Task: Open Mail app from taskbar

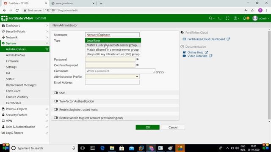Action: (x=132, y=148)
